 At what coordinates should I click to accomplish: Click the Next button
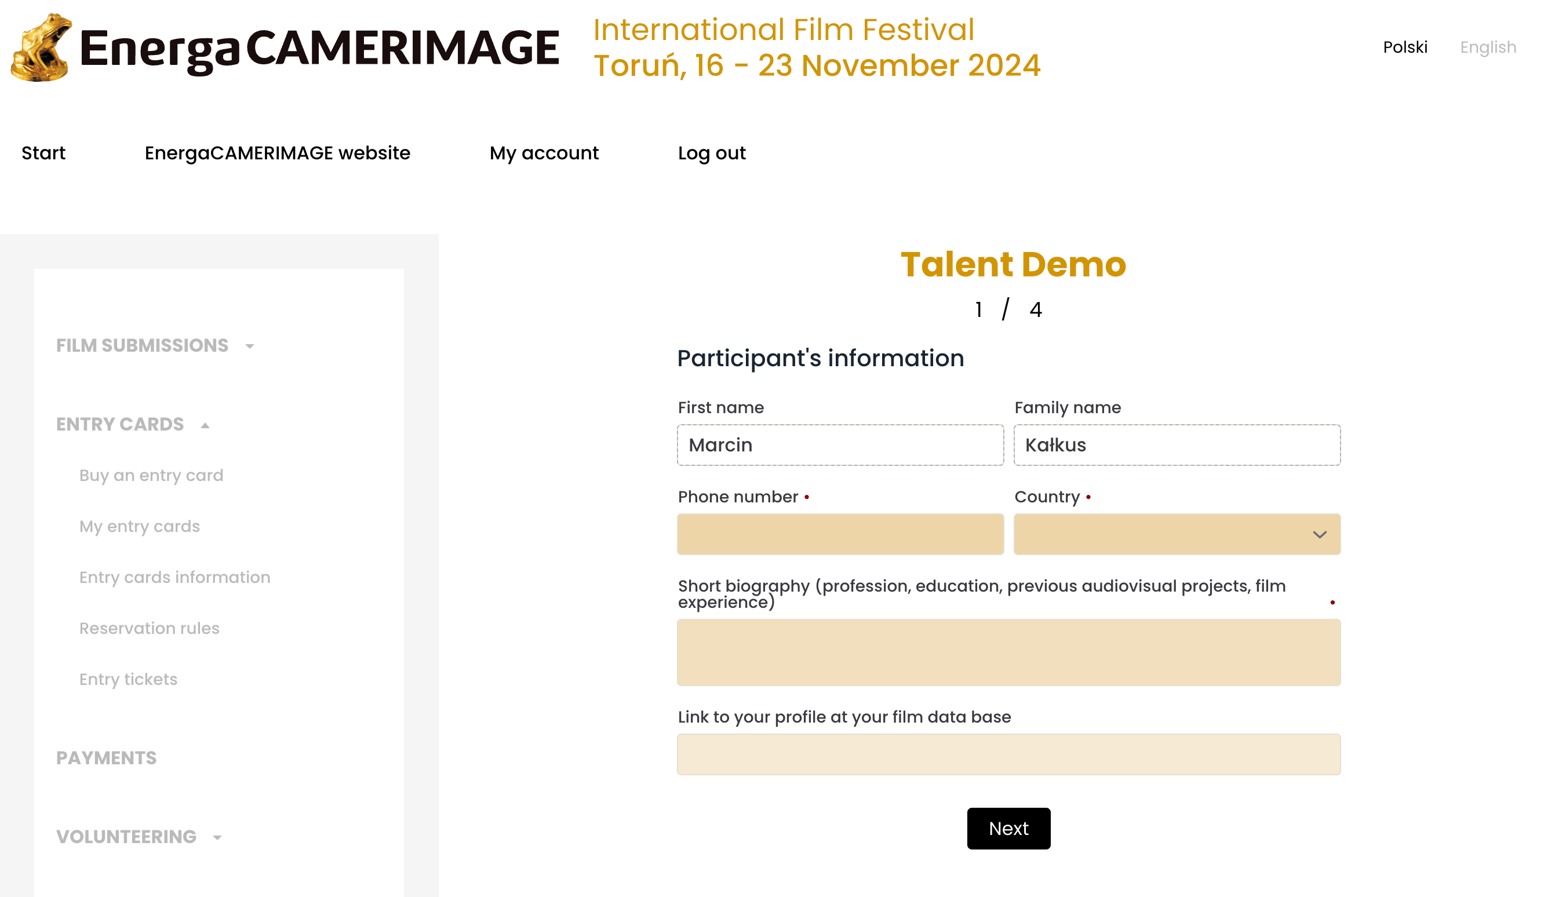click(1008, 829)
